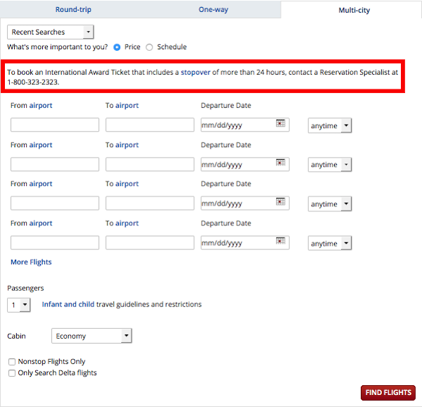The width and height of the screenshot is (422, 407).
Task: Select the Multi-city tab
Action: 354,11
